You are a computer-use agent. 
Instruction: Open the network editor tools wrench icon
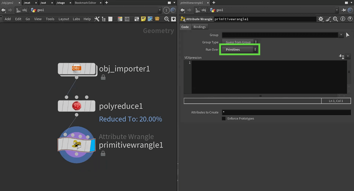point(97,19)
